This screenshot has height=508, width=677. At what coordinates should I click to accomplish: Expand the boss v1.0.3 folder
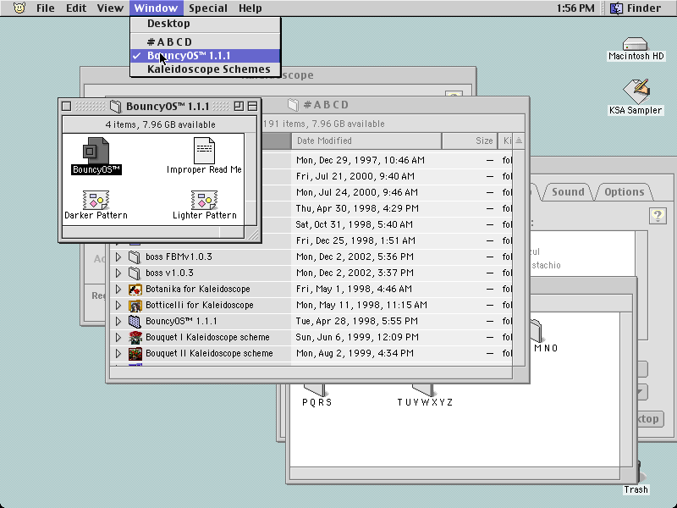coord(118,273)
